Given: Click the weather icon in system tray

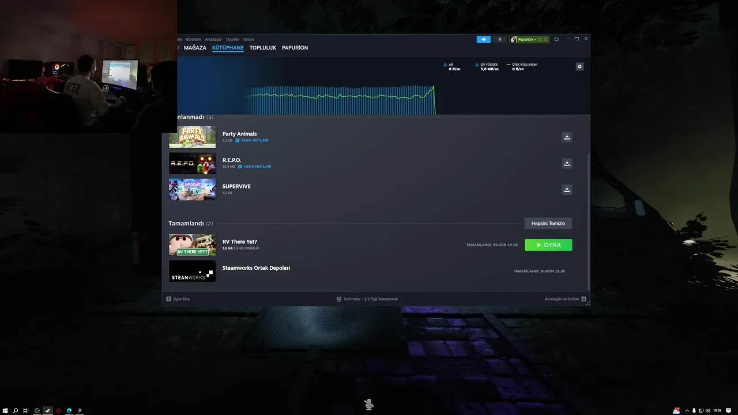Looking at the screenshot, I should [x=676, y=410].
